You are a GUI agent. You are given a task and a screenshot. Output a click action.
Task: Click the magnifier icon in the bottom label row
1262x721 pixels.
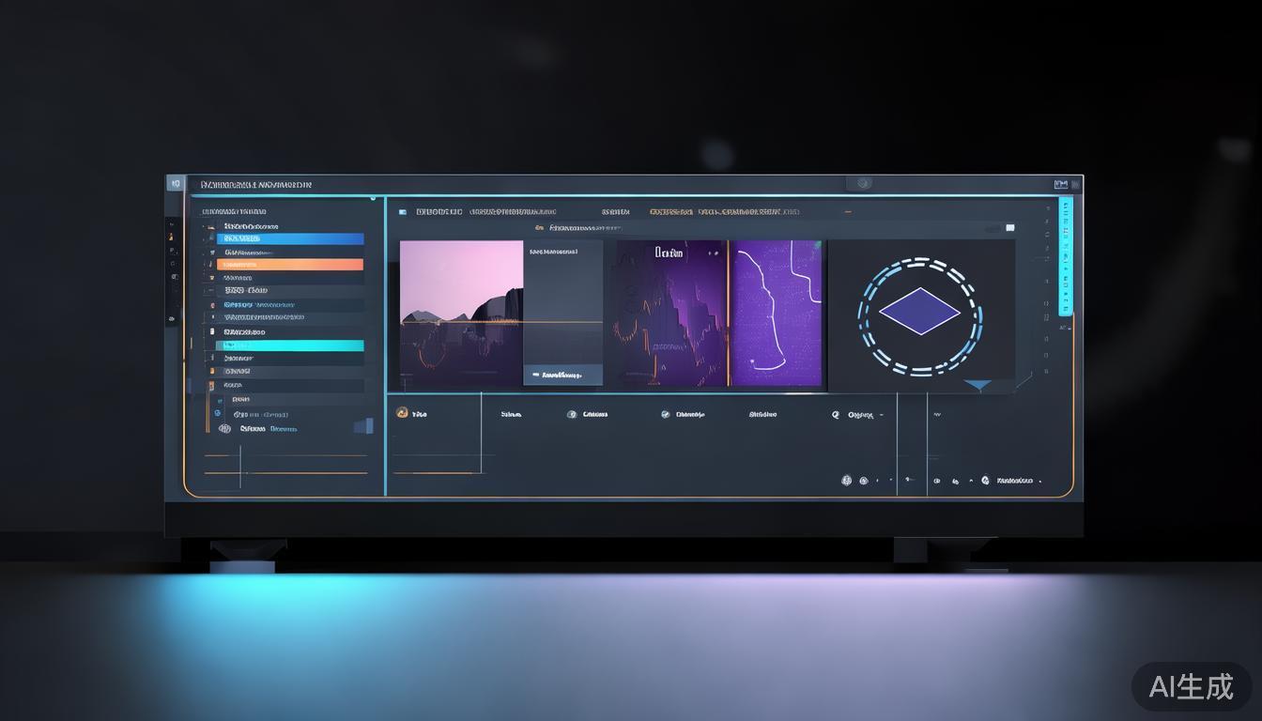pos(835,414)
